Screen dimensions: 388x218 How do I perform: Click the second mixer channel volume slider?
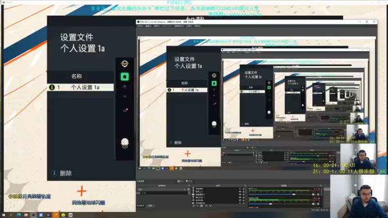tap(280, 204)
